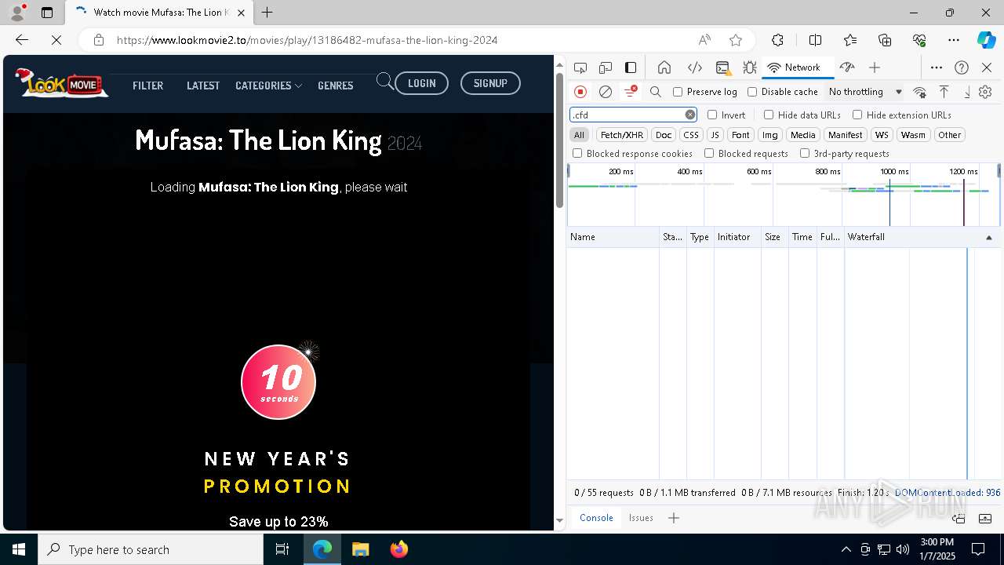The width and height of the screenshot is (1004, 565).
Task: Open the Console tool icon with warning
Action: click(722, 67)
